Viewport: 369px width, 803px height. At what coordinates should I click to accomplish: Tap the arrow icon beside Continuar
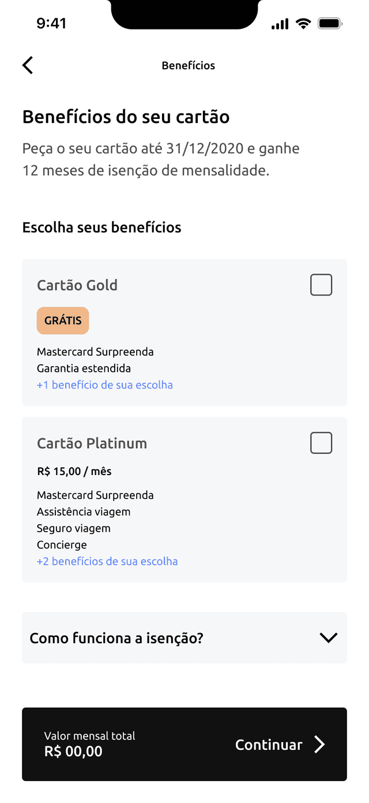point(319,745)
